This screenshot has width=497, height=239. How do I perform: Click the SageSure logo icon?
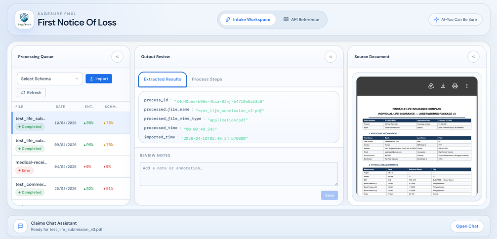pyautogui.click(x=24, y=20)
